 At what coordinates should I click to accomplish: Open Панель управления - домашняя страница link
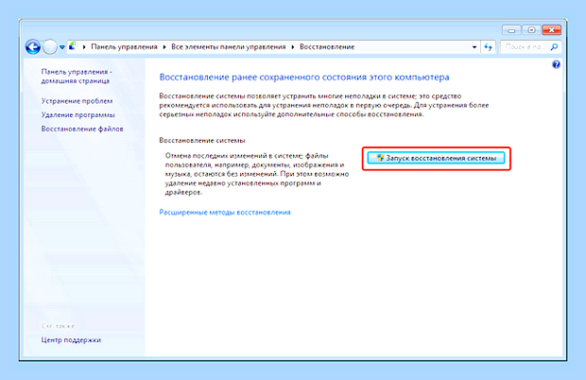pyautogui.click(x=77, y=77)
